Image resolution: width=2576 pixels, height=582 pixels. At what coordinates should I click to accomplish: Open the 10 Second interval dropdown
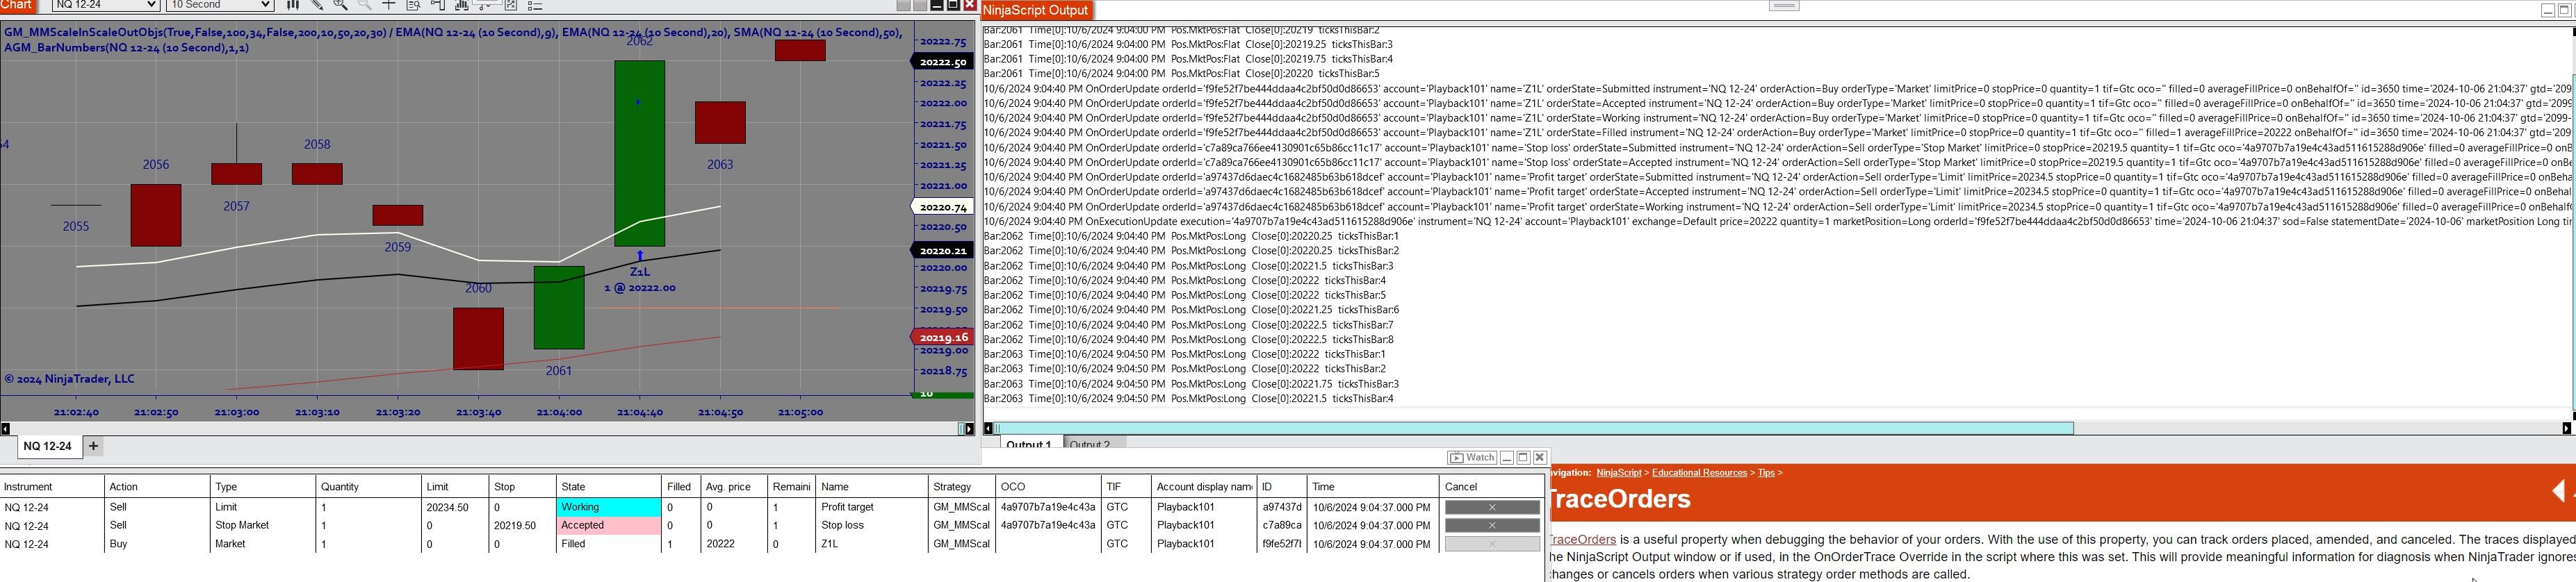(220, 5)
